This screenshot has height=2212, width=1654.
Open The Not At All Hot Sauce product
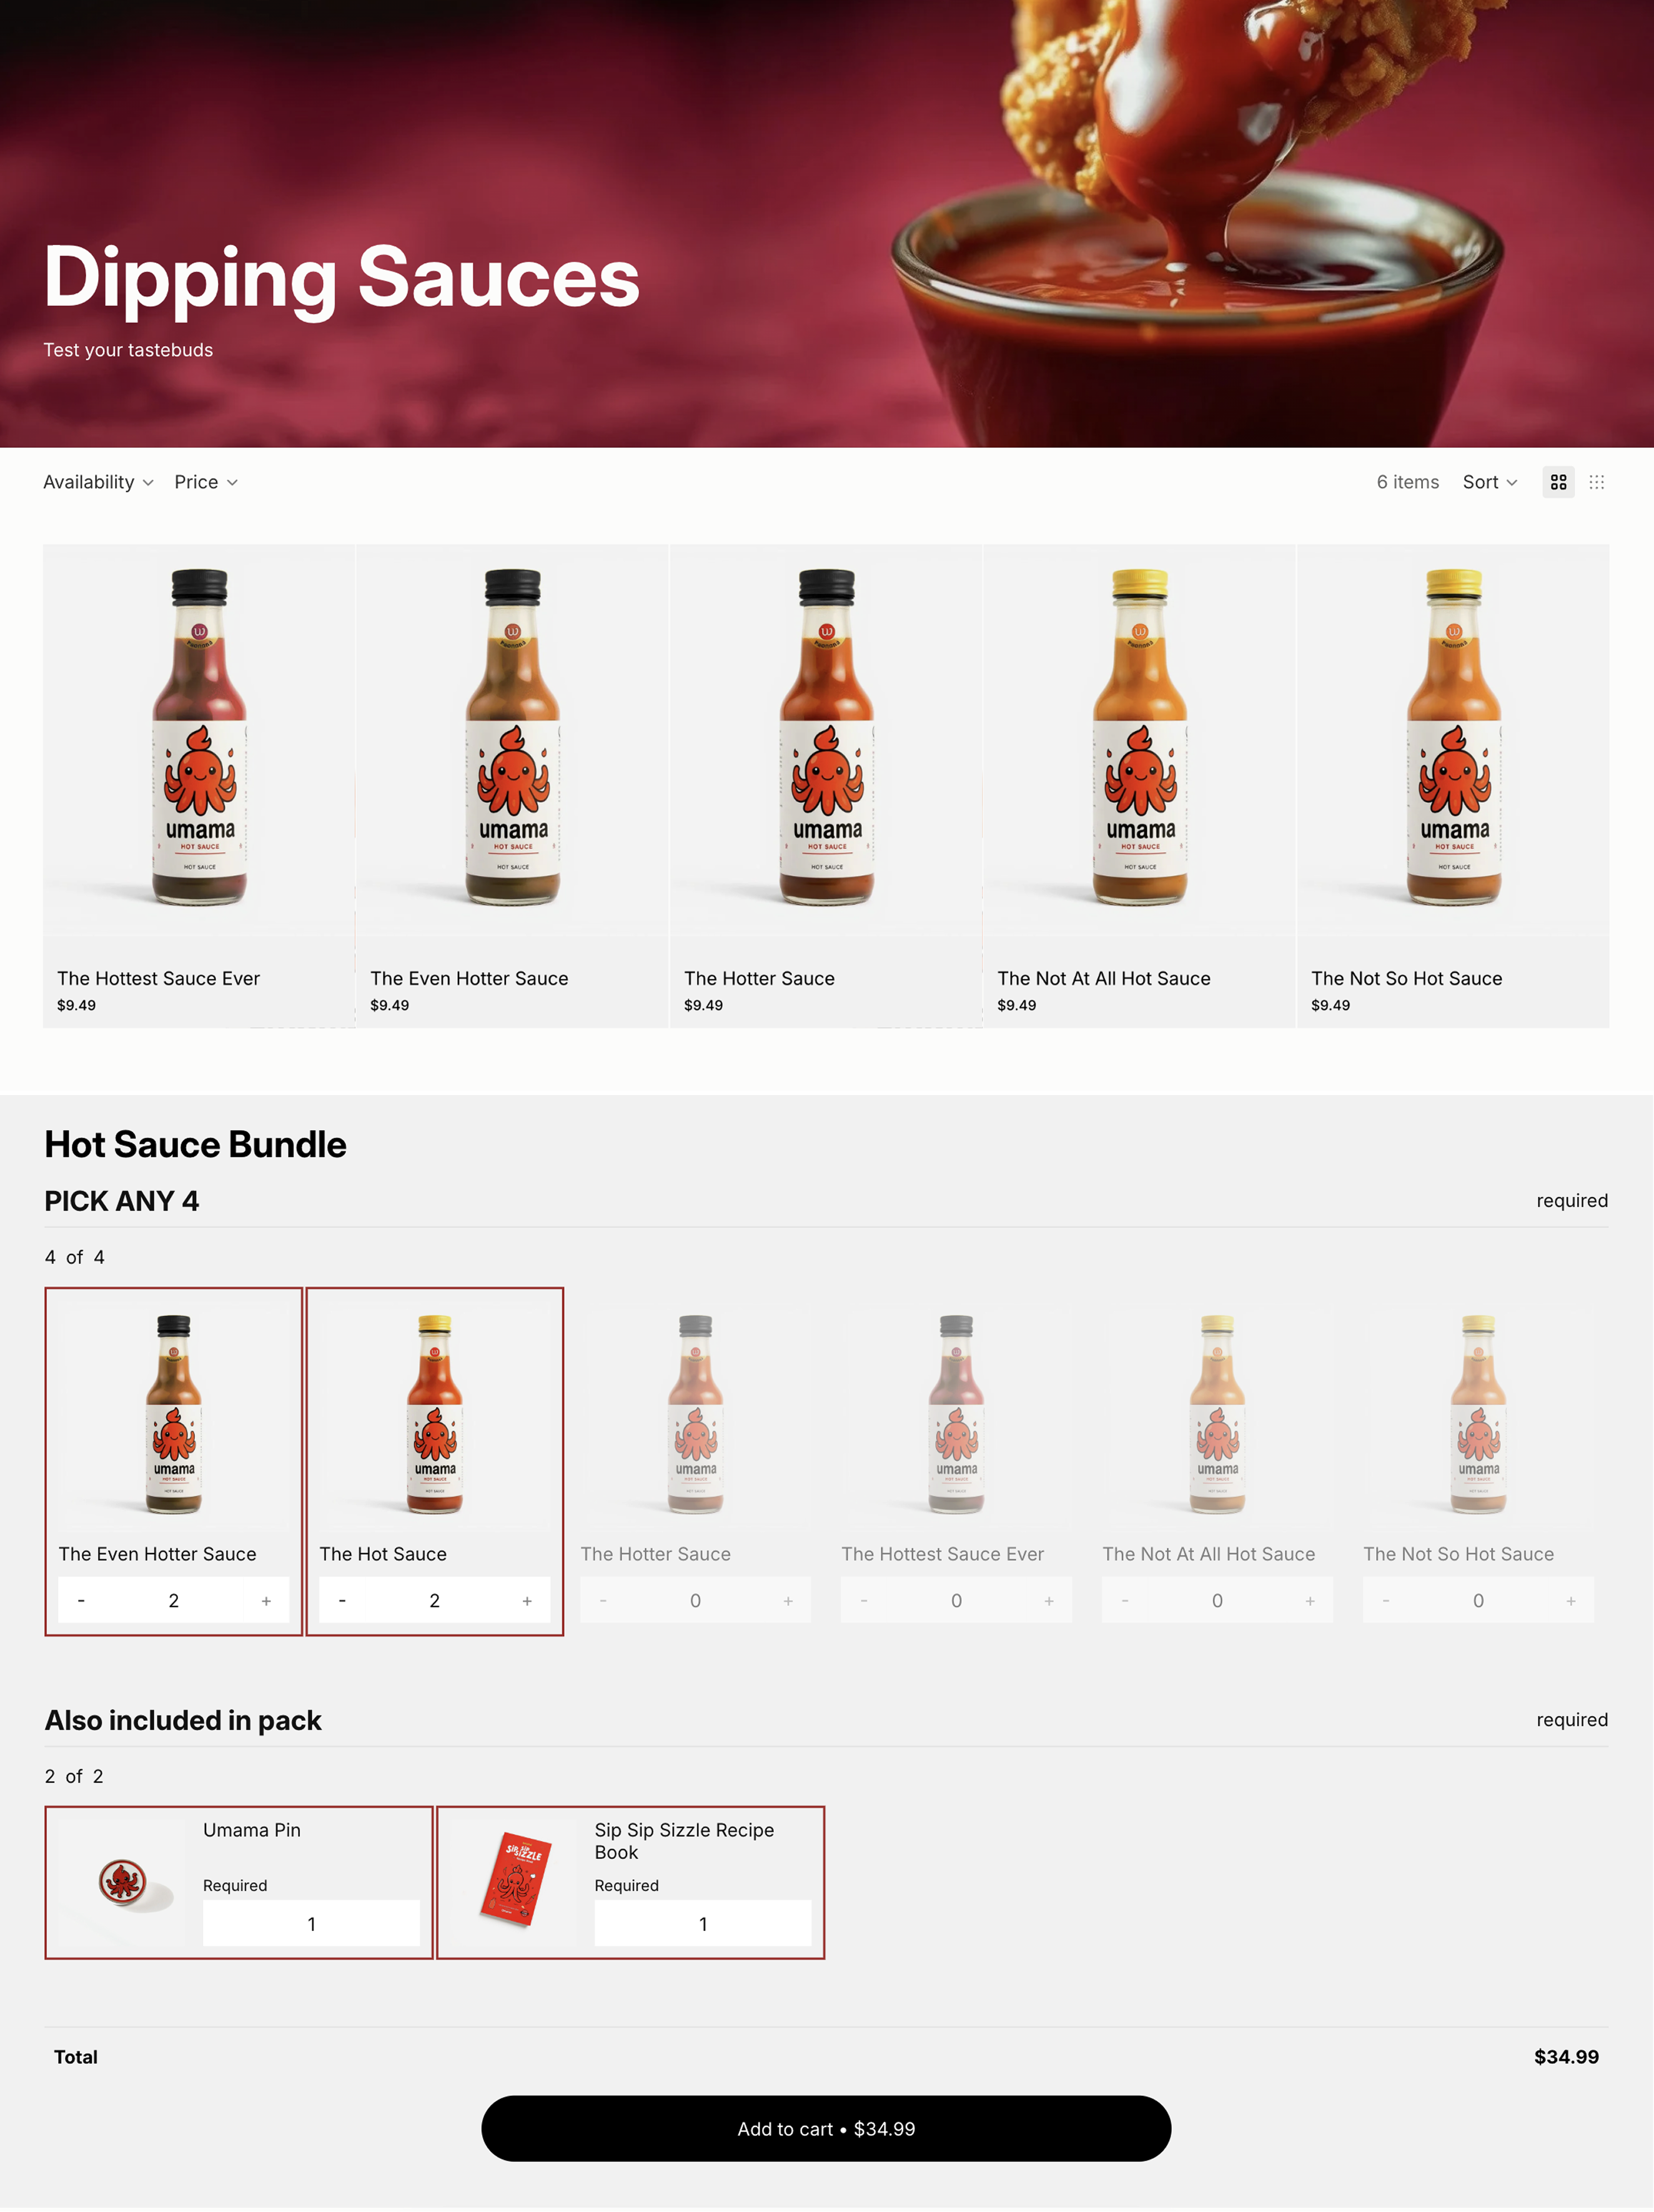pos(1104,979)
